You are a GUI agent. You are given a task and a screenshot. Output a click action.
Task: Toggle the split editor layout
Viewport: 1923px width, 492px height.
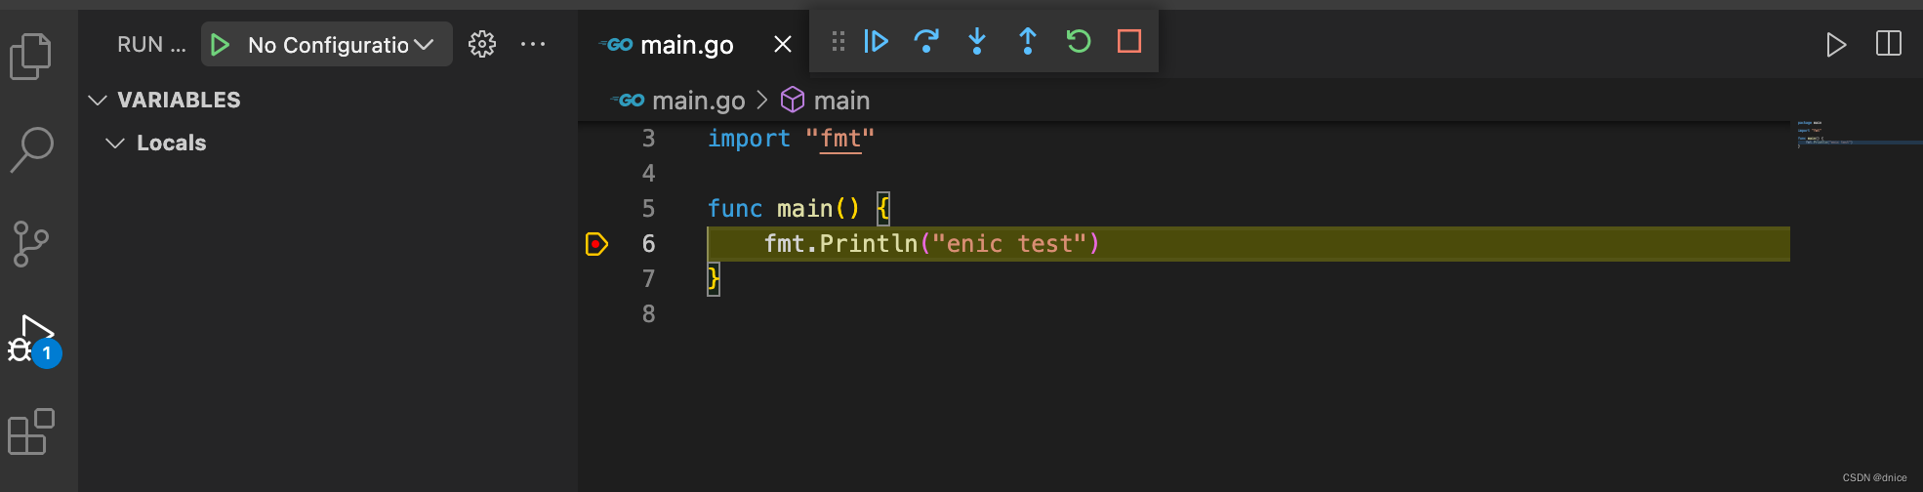[x=1889, y=44]
